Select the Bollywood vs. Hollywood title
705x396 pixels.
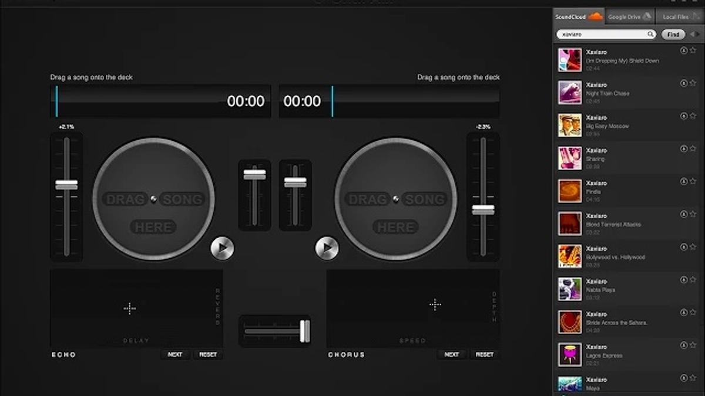(615, 258)
